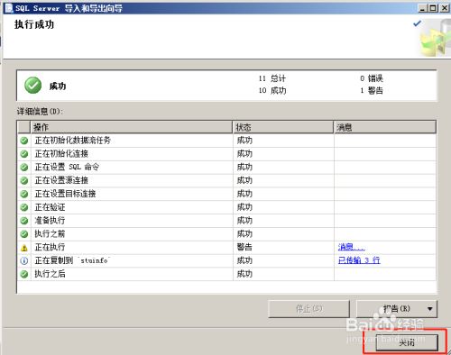Click the 成功 status of 执行之后

(244, 274)
